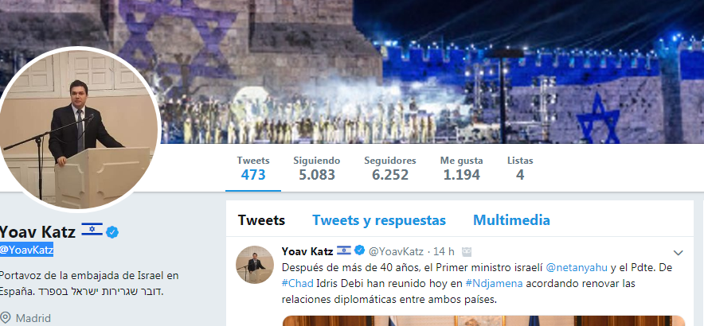Open the #Ndjamena hashtag link
Image resolution: width=704 pixels, height=326 pixels.
(495, 284)
